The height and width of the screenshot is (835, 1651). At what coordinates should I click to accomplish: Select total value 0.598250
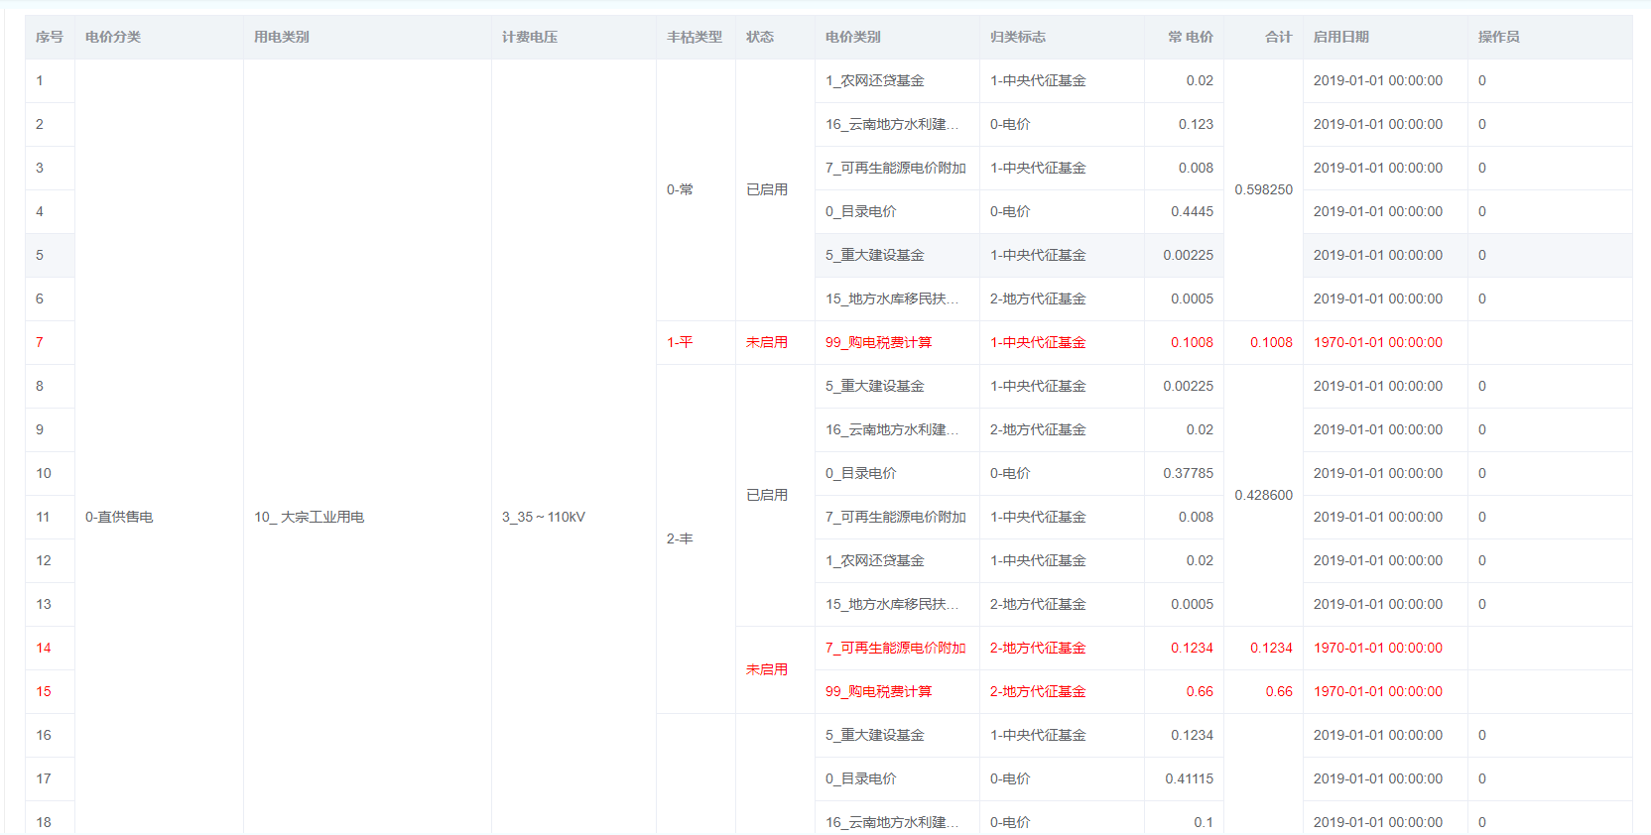(1264, 189)
